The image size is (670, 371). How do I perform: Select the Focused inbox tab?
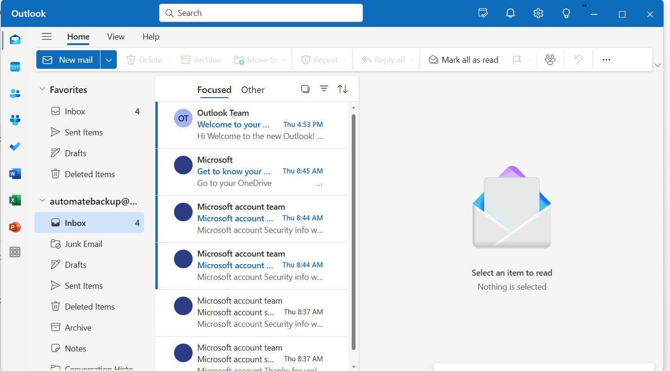tap(214, 90)
